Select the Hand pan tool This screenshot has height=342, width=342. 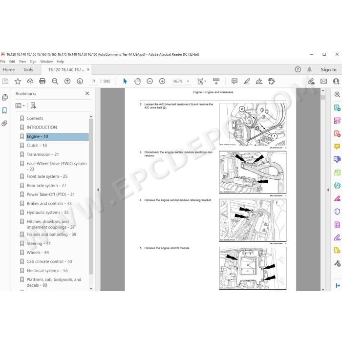[137, 82]
